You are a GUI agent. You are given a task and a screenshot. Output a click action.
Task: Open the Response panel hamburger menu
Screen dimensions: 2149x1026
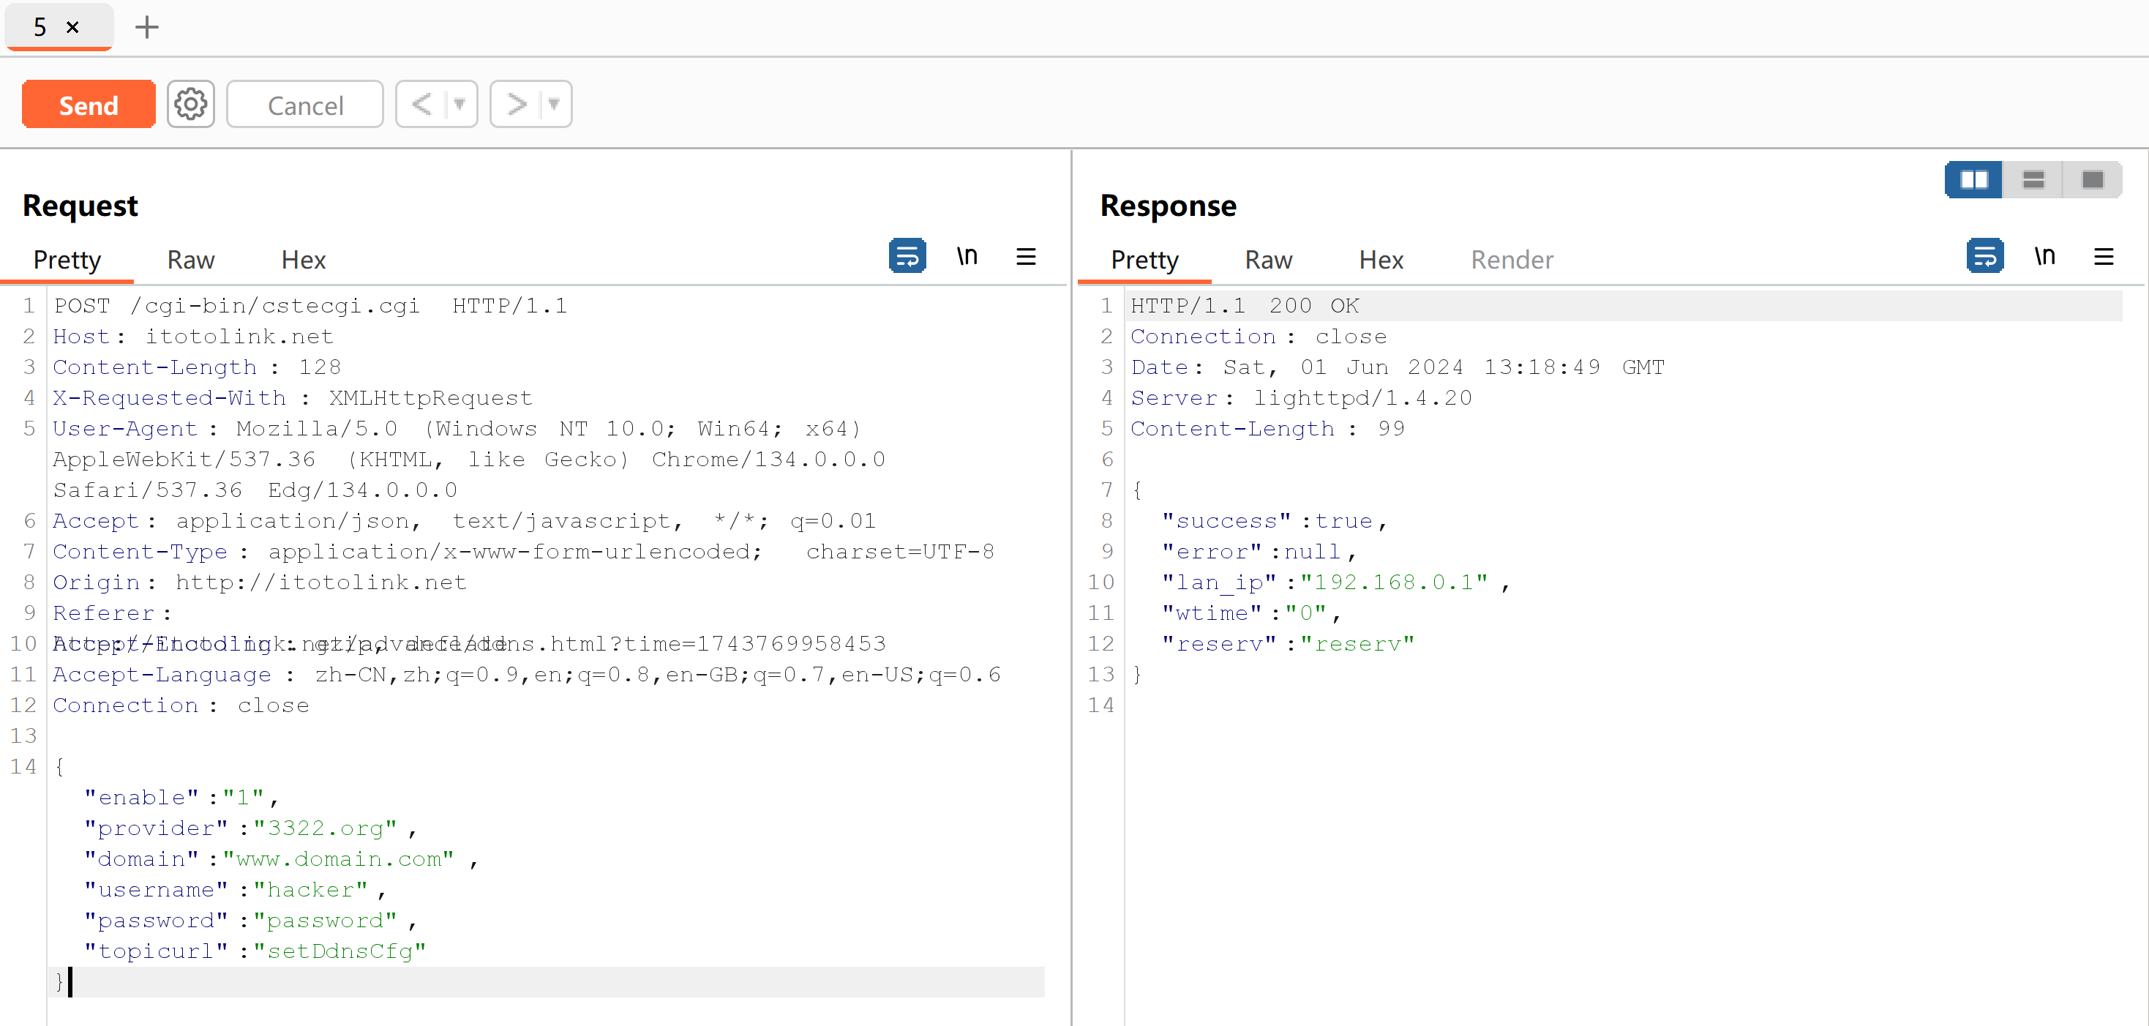point(2103,256)
